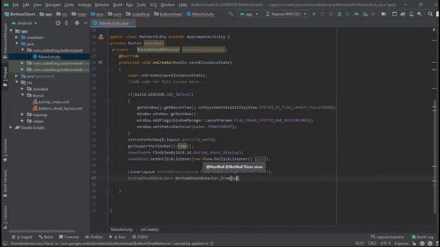Open the Refactor menu
Viewport: 440px width, 247px height.
tap(102, 5)
